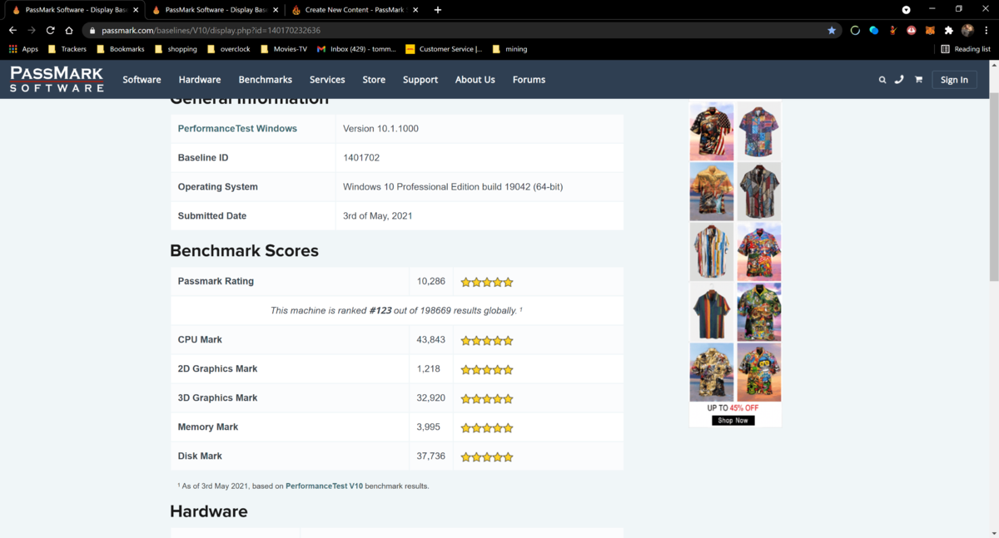The width and height of the screenshot is (999, 538).
Task: Open the Store menu
Action: [374, 80]
